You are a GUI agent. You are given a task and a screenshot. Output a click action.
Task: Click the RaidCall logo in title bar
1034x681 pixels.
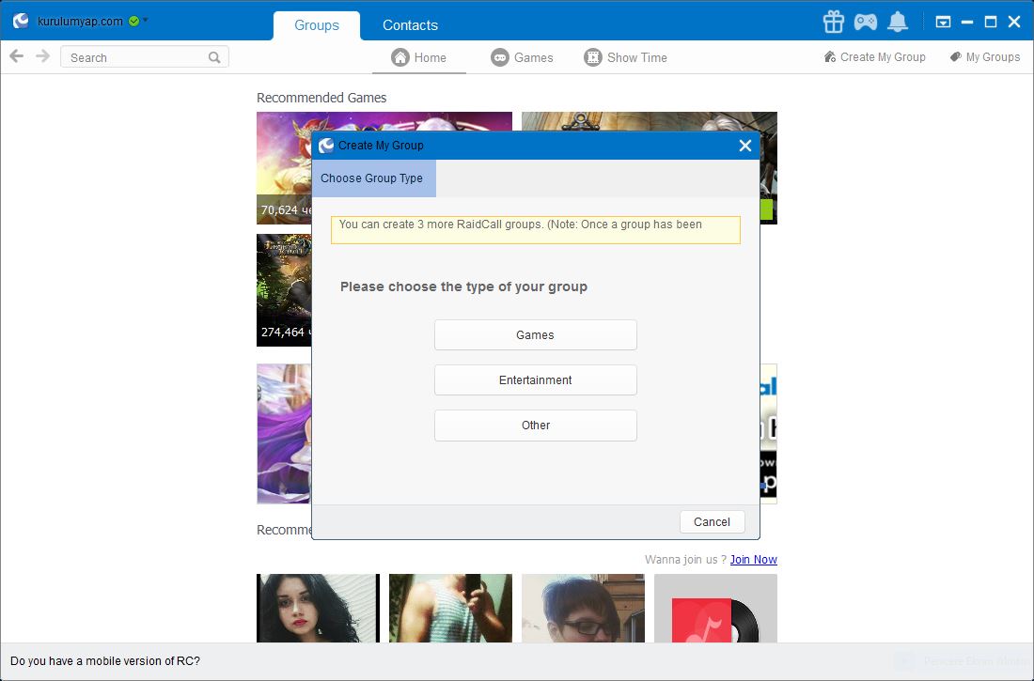(21, 21)
